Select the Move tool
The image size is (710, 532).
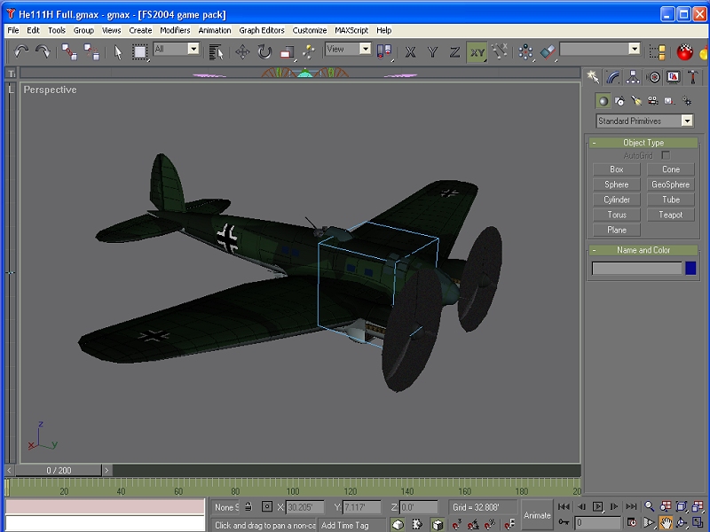[242, 52]
